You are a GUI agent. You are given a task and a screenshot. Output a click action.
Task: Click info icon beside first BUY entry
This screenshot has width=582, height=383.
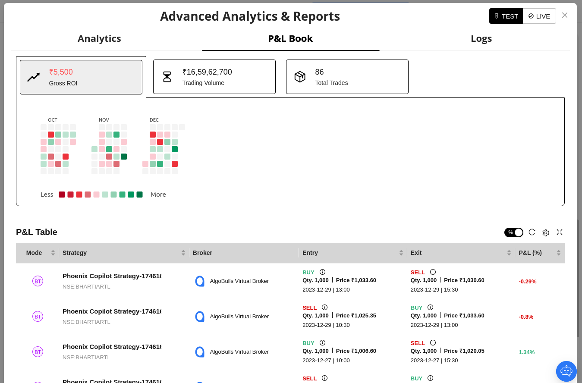click(x=322, y=272)
